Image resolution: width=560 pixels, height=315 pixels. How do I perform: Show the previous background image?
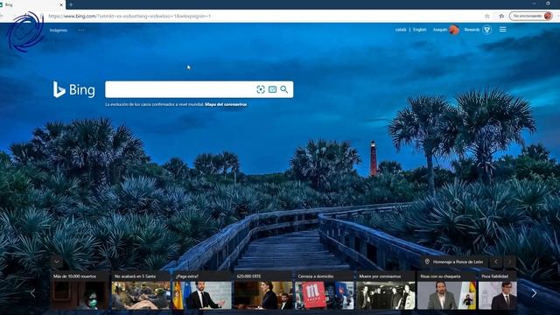click(x=496, y=262)
